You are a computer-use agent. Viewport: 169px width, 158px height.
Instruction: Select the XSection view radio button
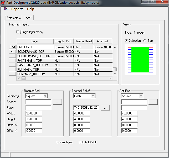126,41
